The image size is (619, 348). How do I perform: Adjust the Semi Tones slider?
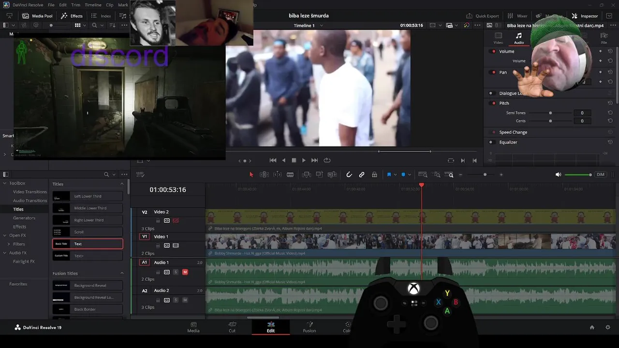coord(550,113)
